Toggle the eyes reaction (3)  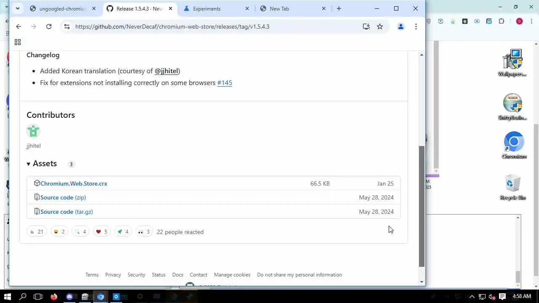pos(144,232)
